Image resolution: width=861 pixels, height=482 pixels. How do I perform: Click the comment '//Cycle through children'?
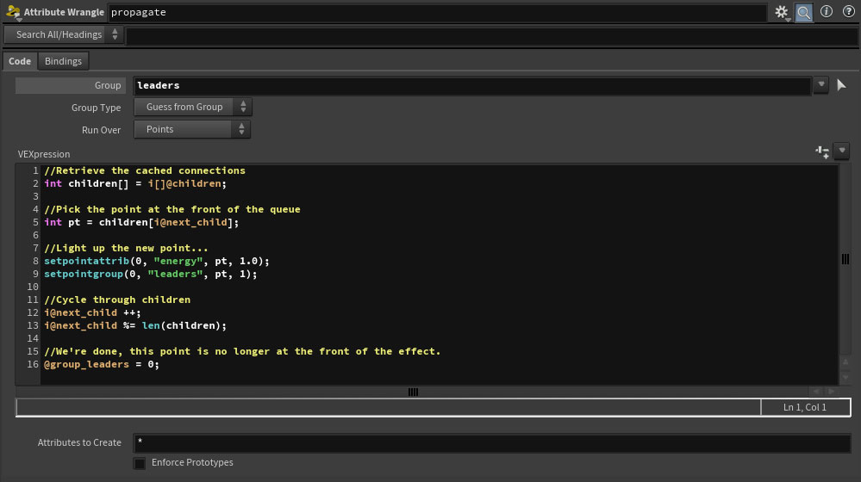coord(117,300)
